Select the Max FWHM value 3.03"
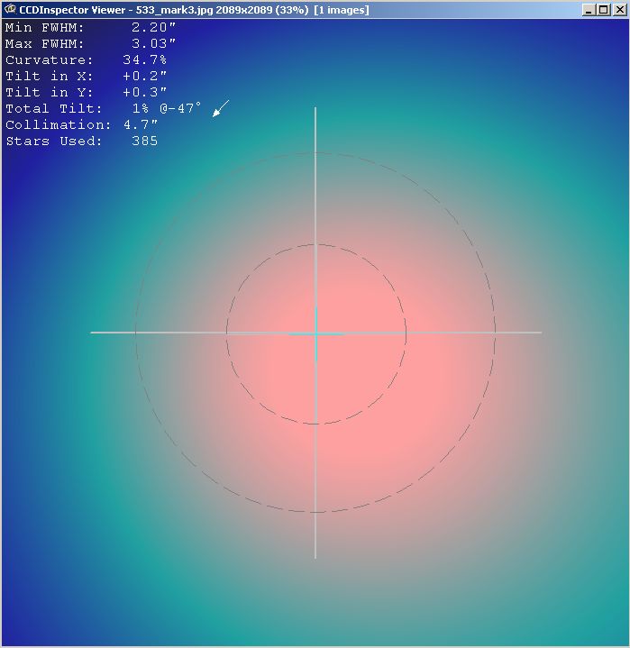Viewport: 630px width, 648px height. coord(153,44)
